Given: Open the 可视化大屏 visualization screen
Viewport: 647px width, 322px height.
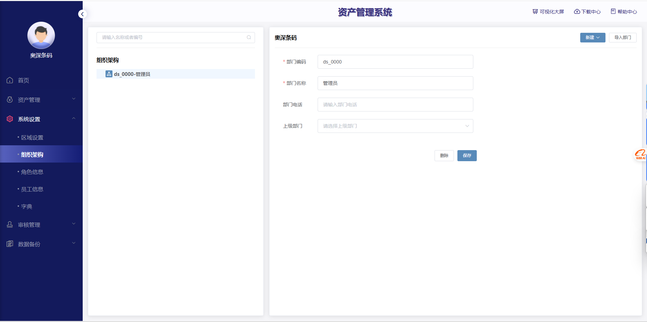Looking at the screenshot, I should [x=548, y=12].
